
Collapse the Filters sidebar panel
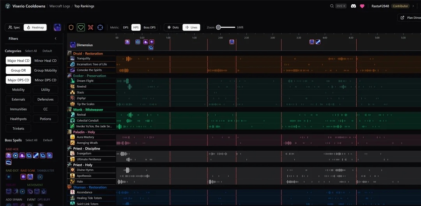(55, 39)
